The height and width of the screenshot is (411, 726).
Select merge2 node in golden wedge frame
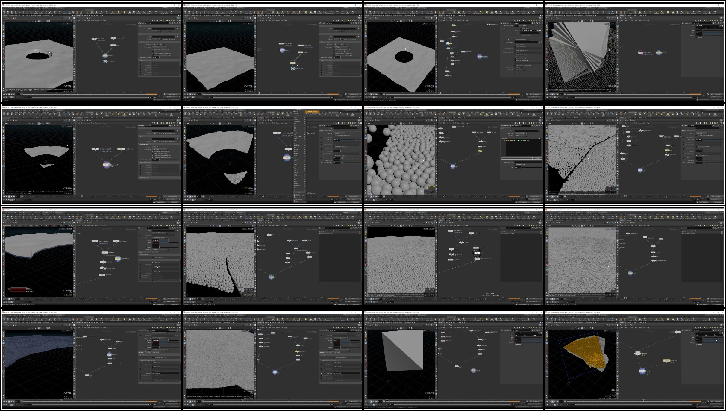(x=638, y=353)
